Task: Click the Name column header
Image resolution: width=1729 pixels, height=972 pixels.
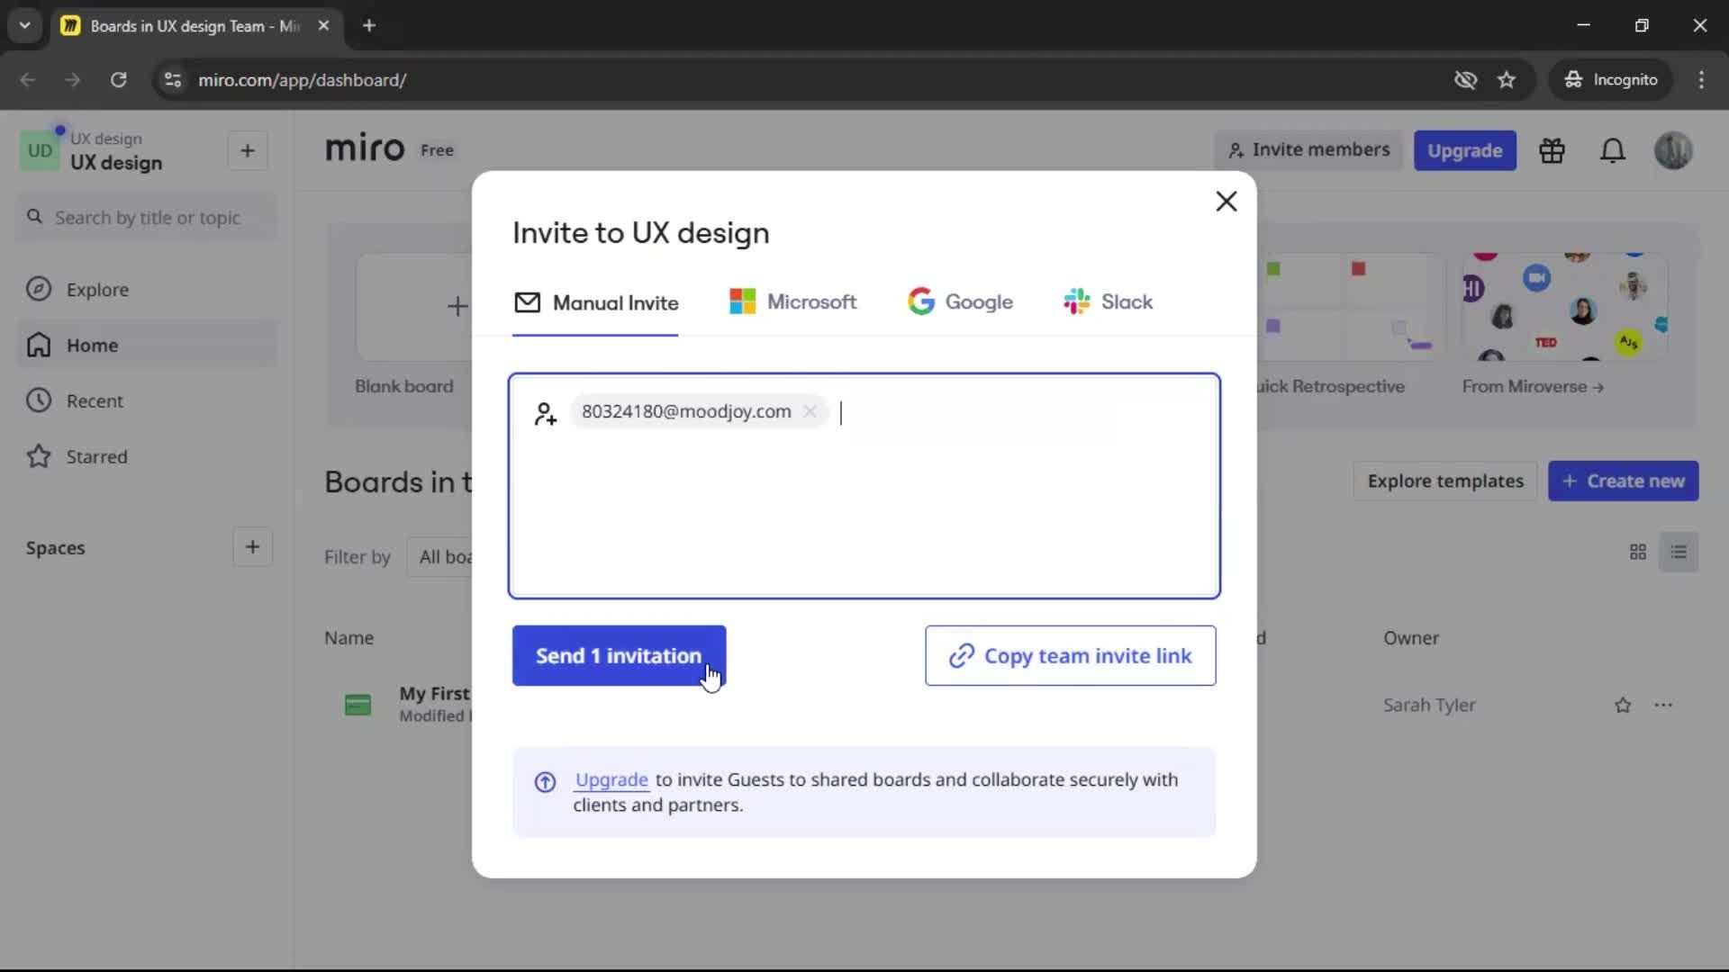Action: [x=349, y=638]
